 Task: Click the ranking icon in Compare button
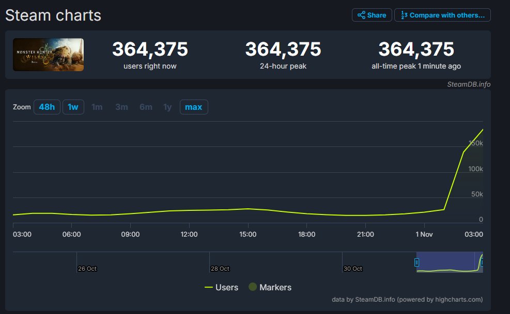coord(404,15)
